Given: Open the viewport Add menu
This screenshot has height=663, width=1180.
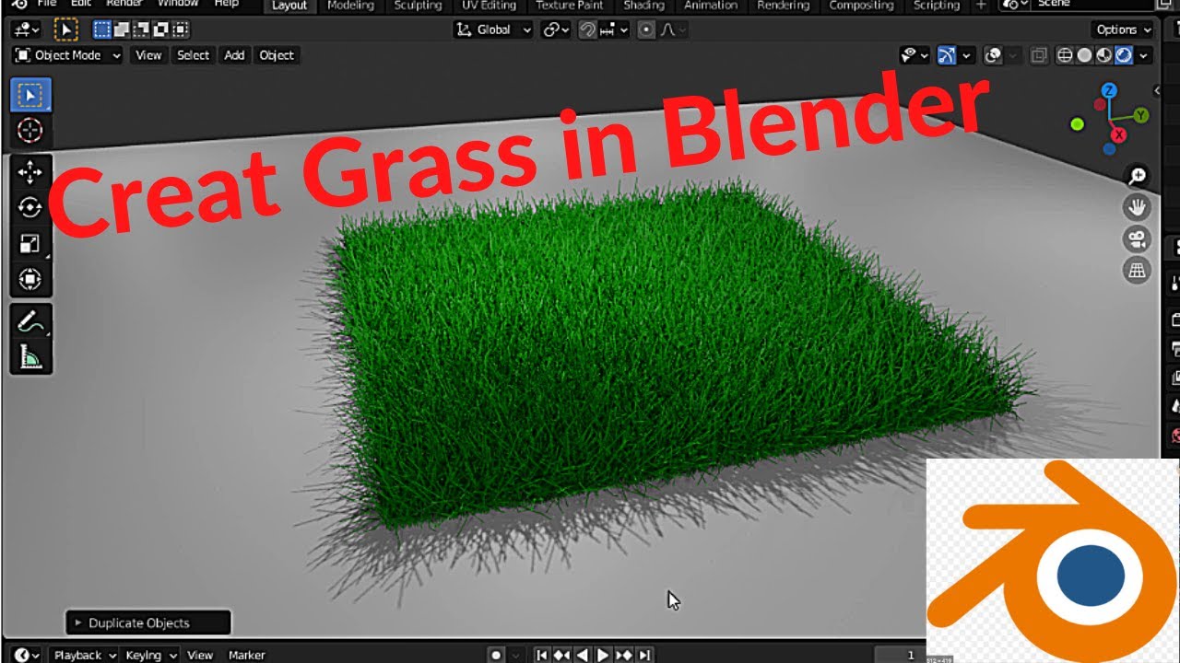Looking at the screenshot, I should coord(234,55).
